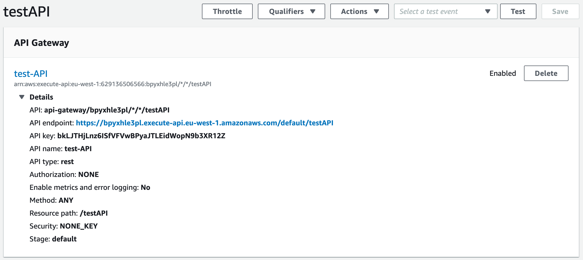The width and height of the screenshot is (583, 260).
Task: Click the Stage default detail row
Action: coord(53,239)
